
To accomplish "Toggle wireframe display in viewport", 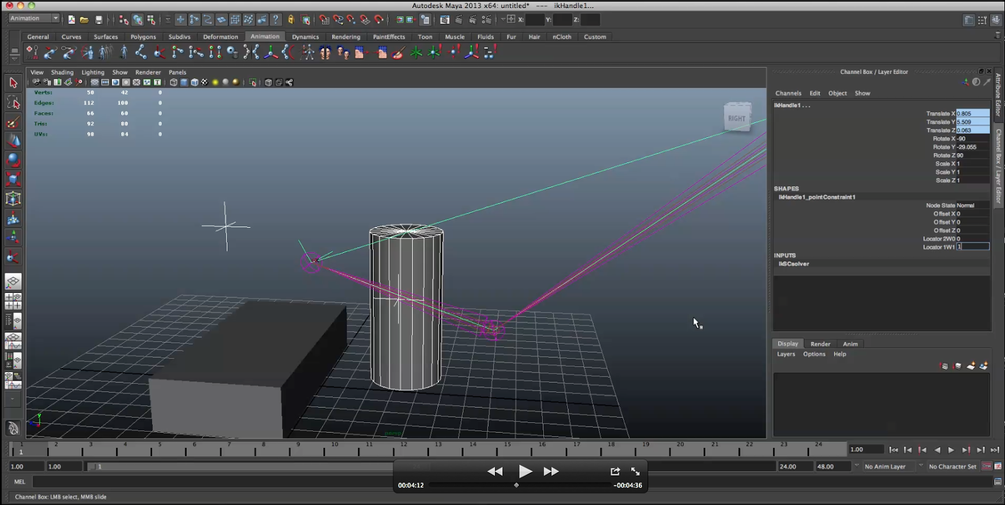I will coord(174,82).
